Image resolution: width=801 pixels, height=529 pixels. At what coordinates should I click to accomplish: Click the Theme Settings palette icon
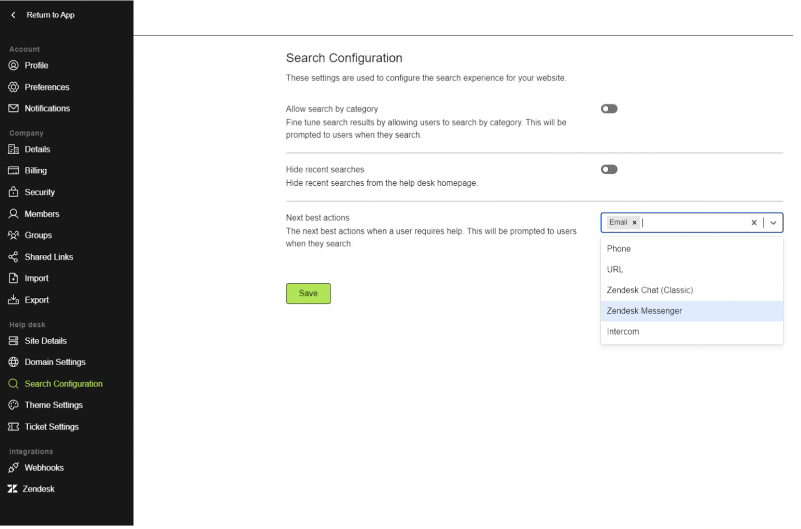pyautogui.click(x=14, y=406)
